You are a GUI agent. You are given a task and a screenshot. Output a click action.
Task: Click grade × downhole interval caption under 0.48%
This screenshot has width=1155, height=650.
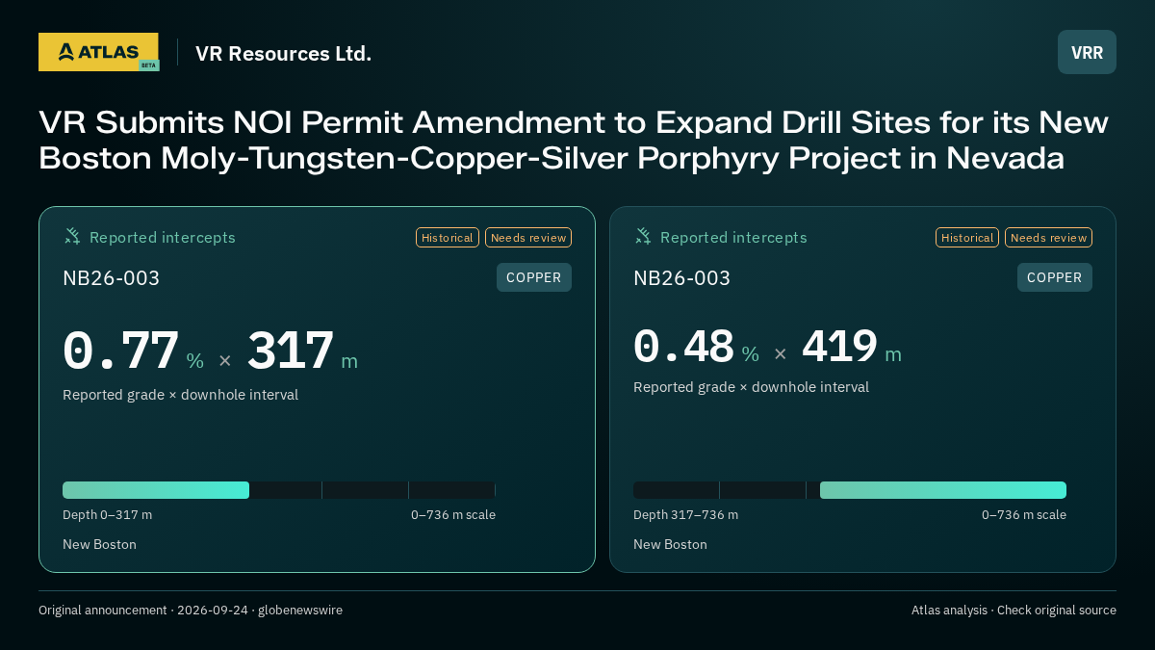pos(751,387)
